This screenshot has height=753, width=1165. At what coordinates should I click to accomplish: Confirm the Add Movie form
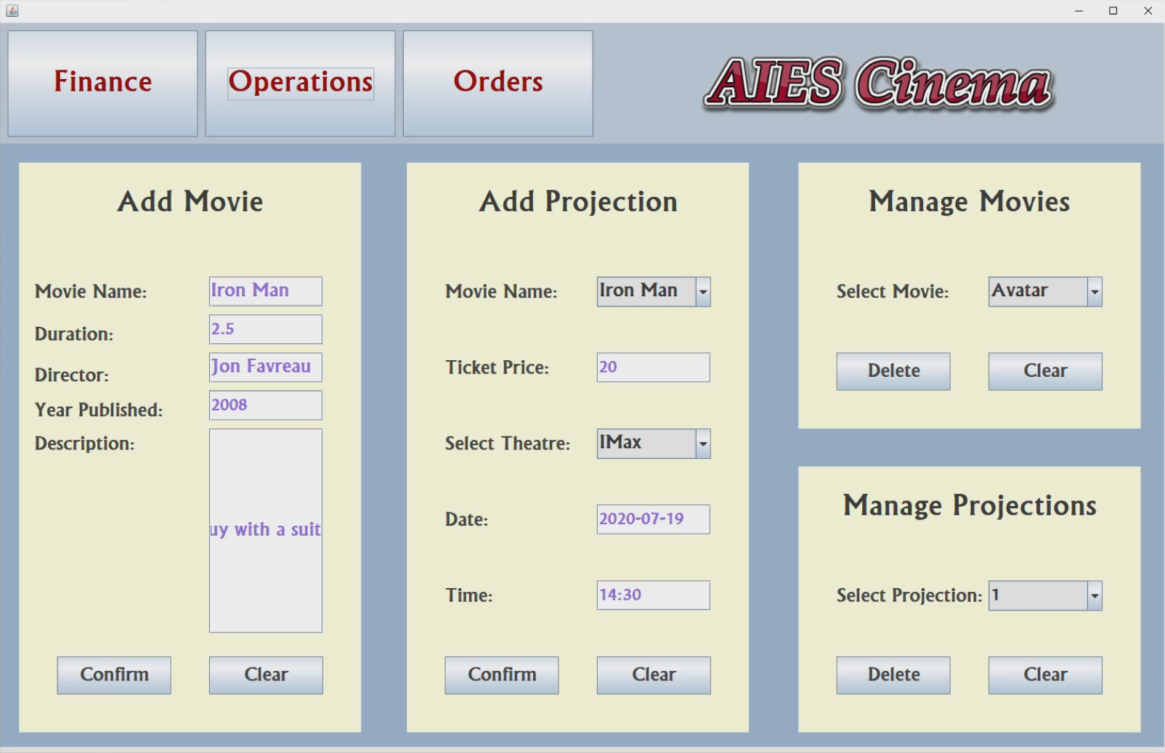(x=114, y=675)
